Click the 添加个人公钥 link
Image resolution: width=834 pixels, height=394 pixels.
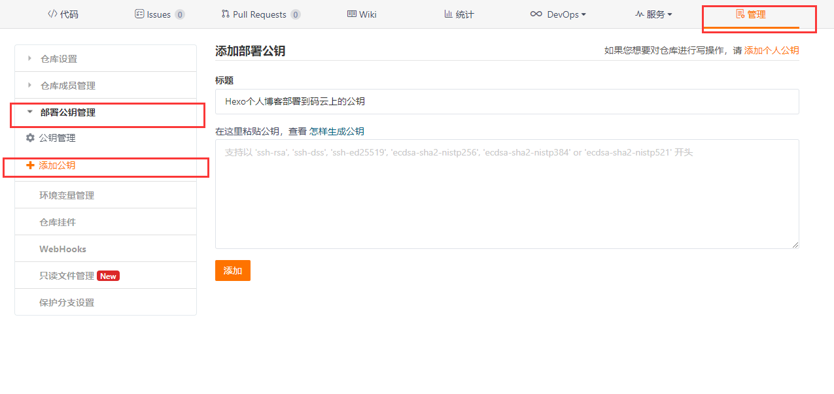pyautogui.click(x=771, y=50)
